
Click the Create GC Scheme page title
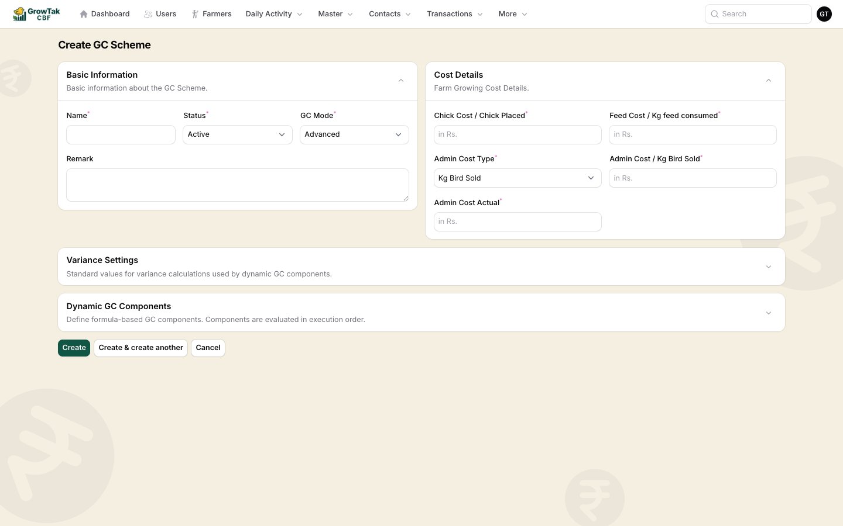(104, 45)
